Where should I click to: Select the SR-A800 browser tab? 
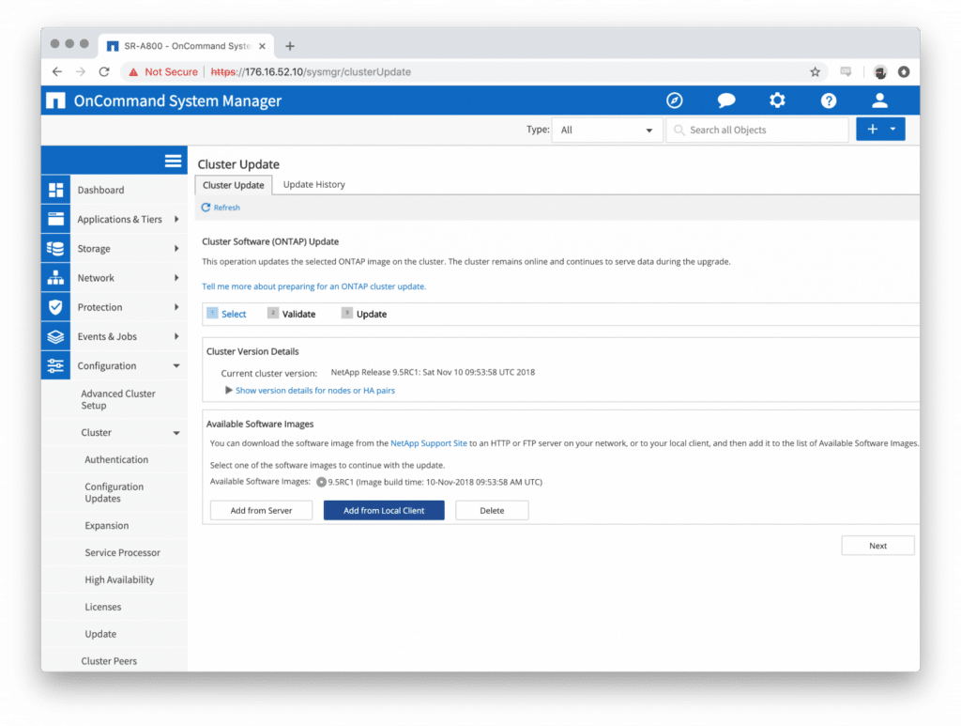pyautogui.click(x=187, y=46)
